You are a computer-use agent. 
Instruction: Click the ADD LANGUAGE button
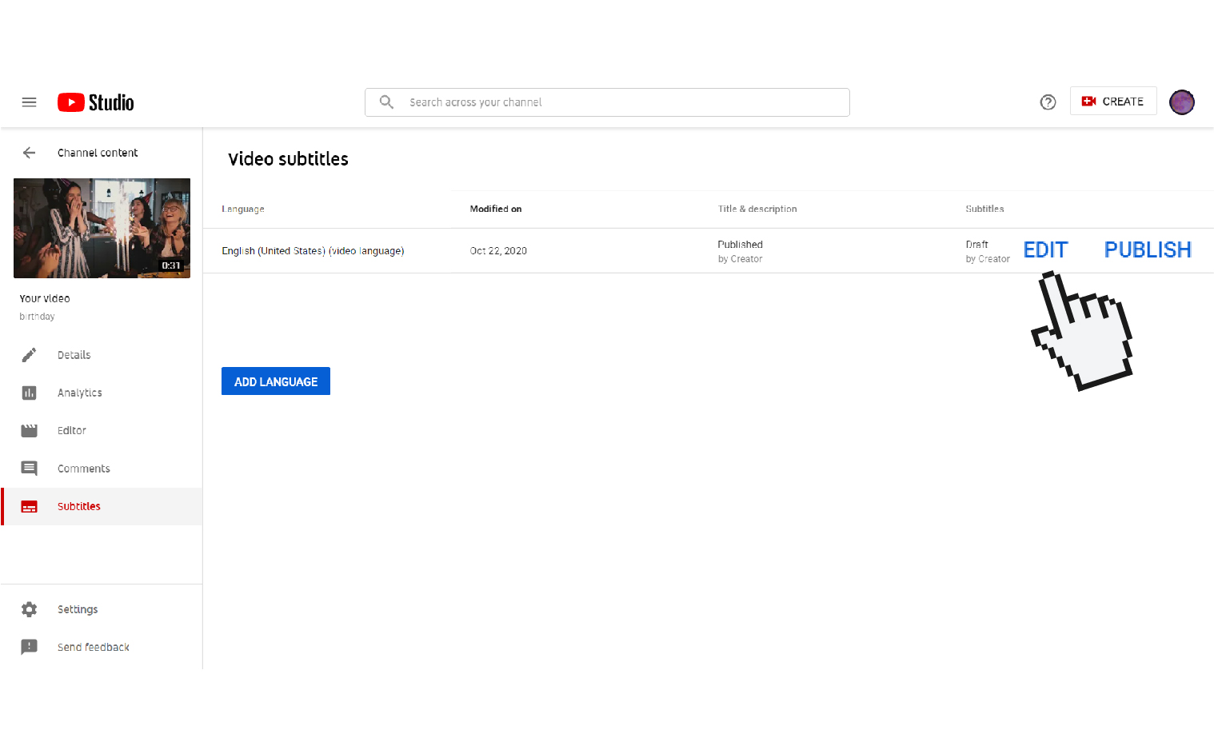coord(276,381)
